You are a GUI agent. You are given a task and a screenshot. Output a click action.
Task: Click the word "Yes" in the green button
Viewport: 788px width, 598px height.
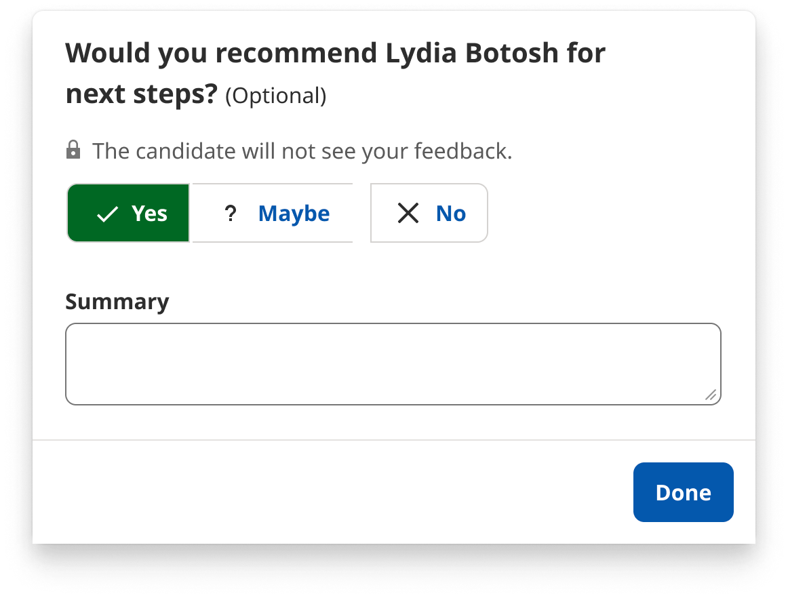[149, 214]
